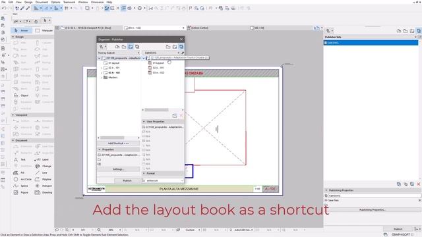Close the Organizer - Publisher dialog
The height and width of the screenshot is (237, 422).
click(x=181, y=39)
